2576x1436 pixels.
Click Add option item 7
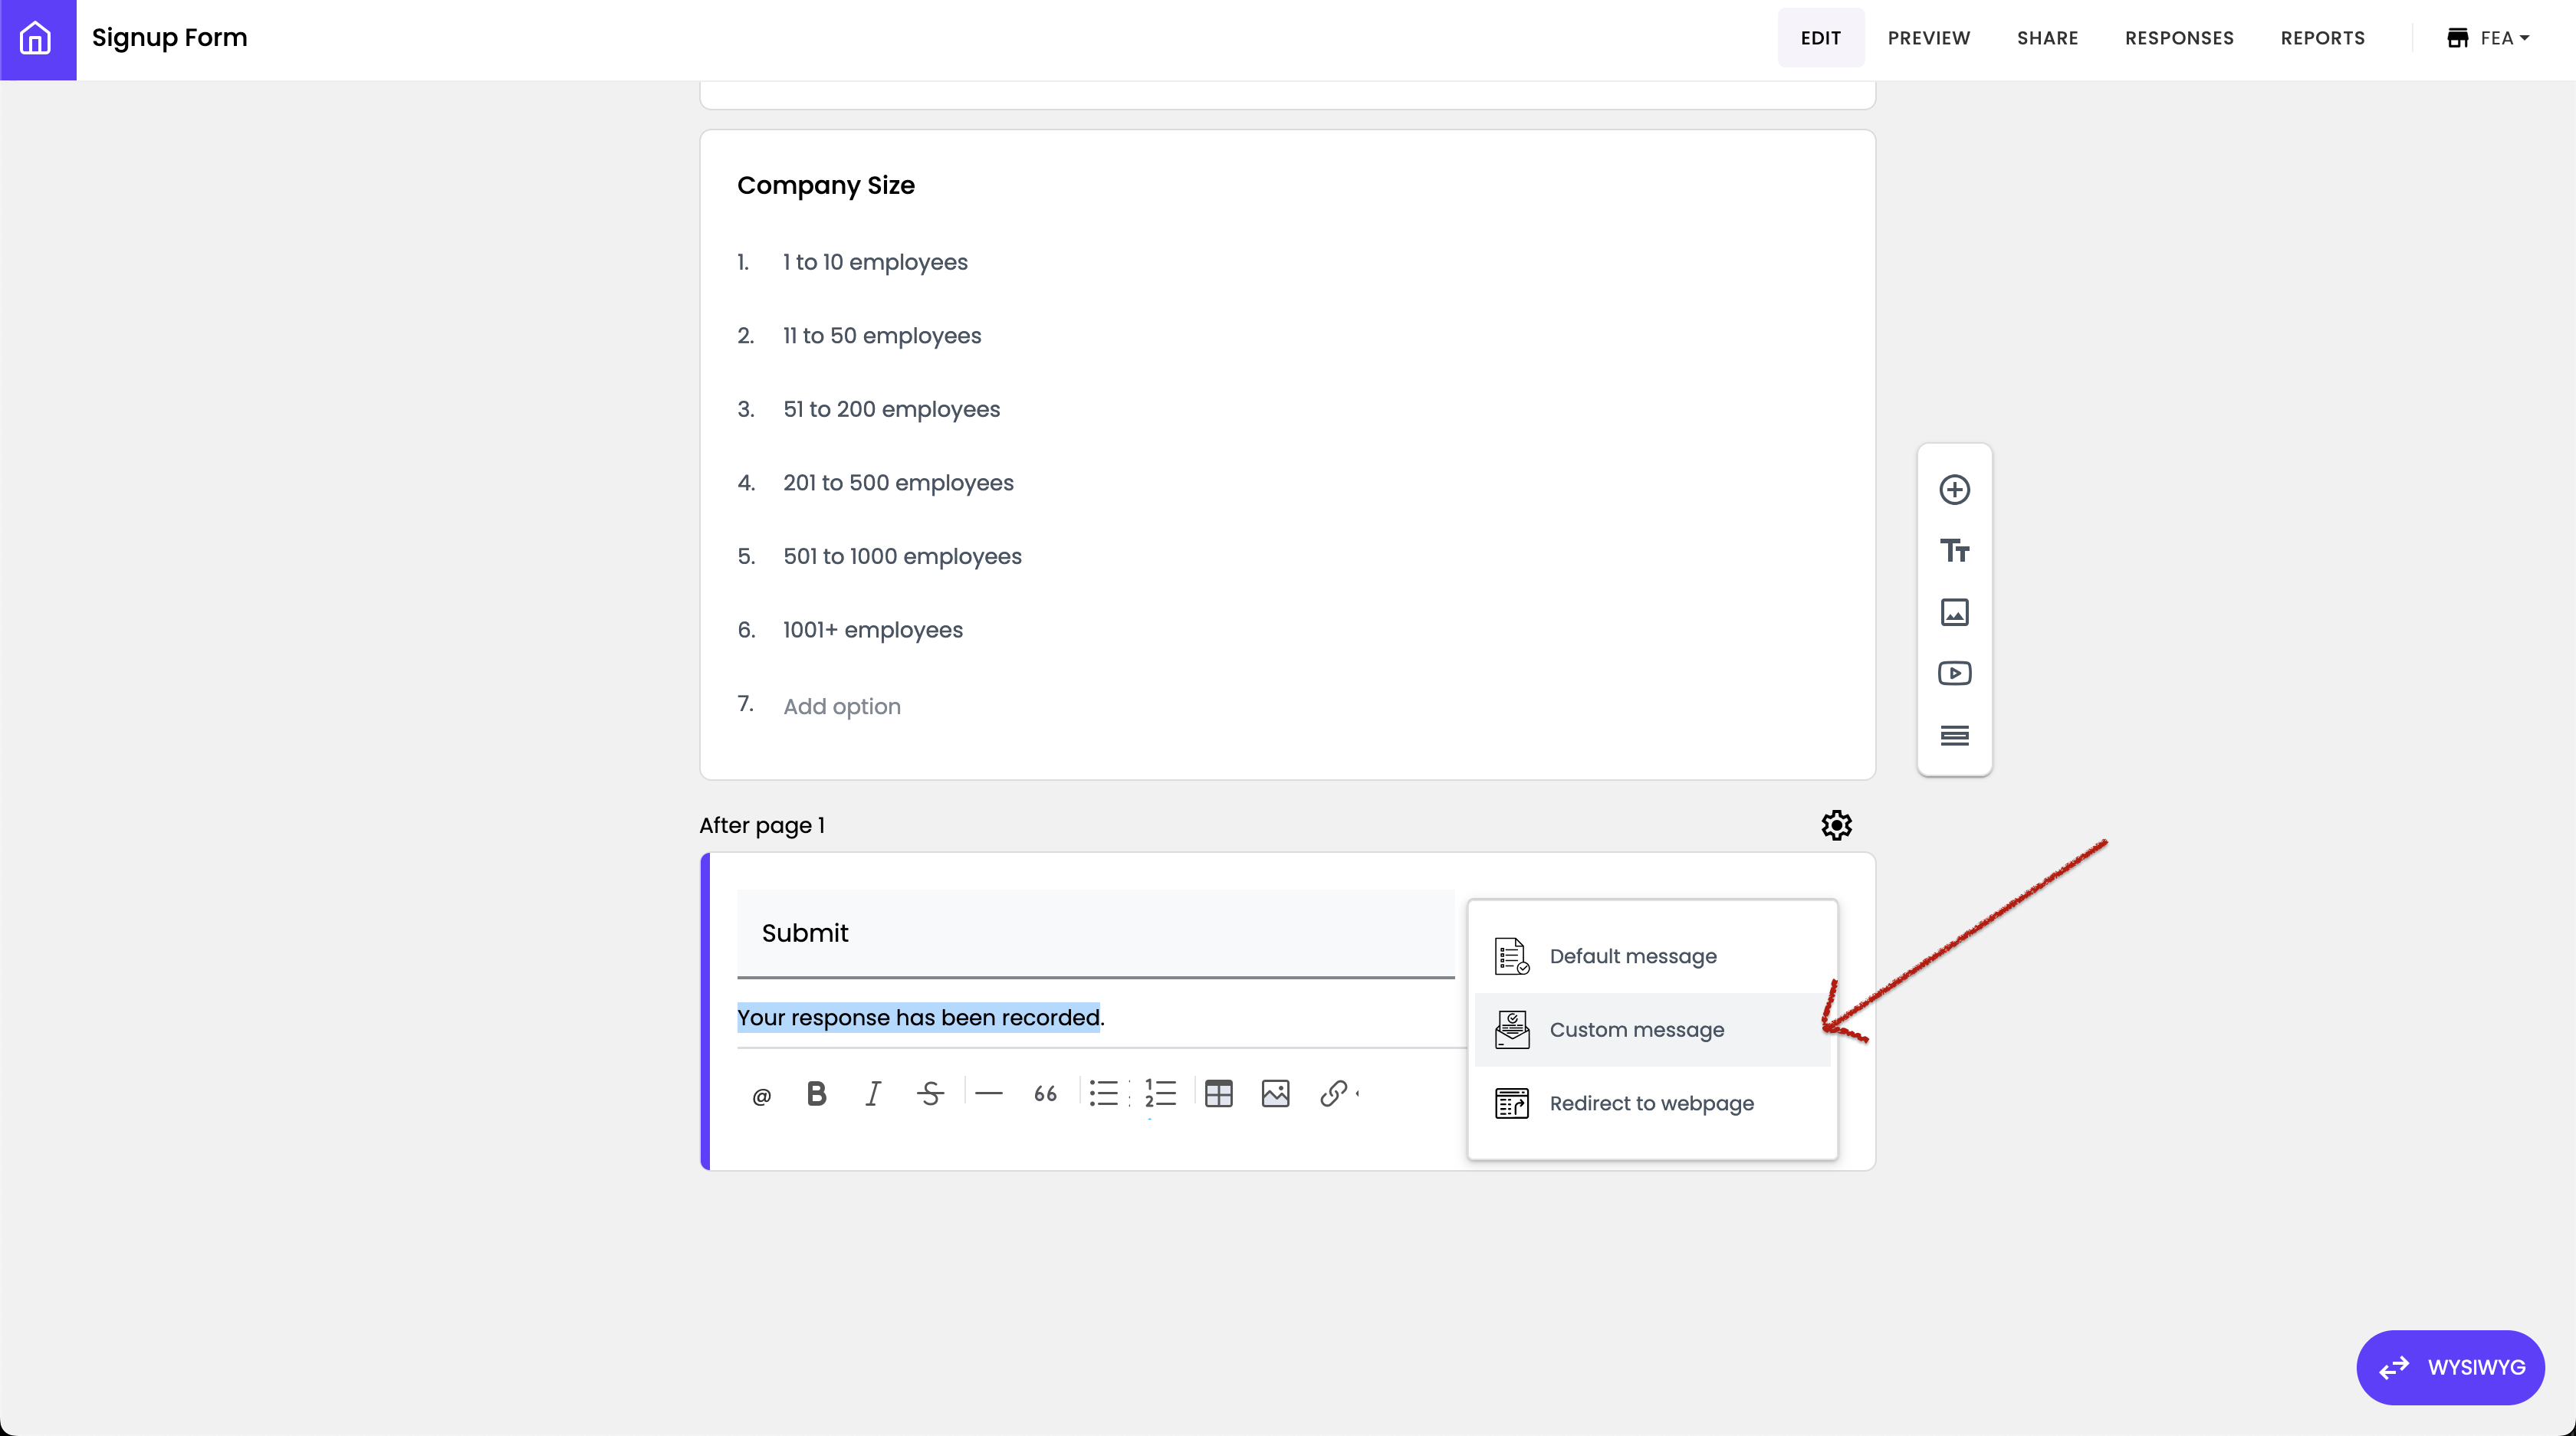pyautogui.click(x=842, y=706)
